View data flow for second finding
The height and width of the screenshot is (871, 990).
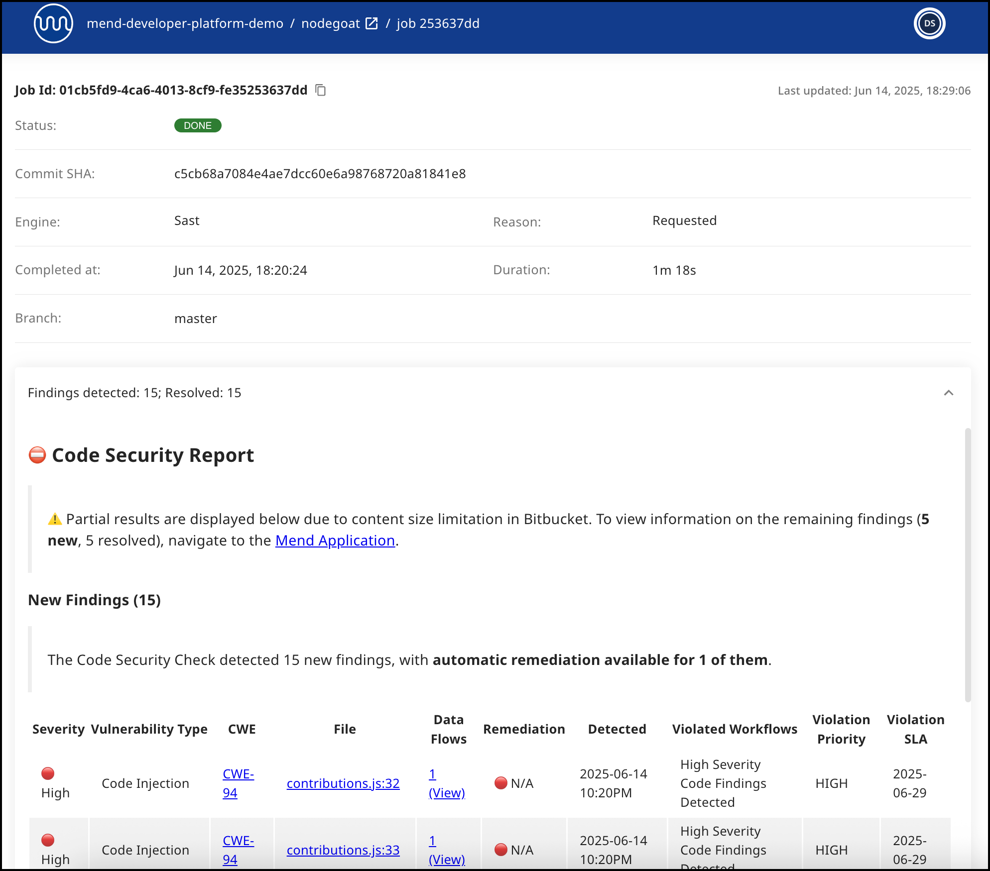(x=446, y=859)
